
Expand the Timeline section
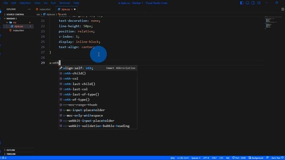tap(11, 154)
